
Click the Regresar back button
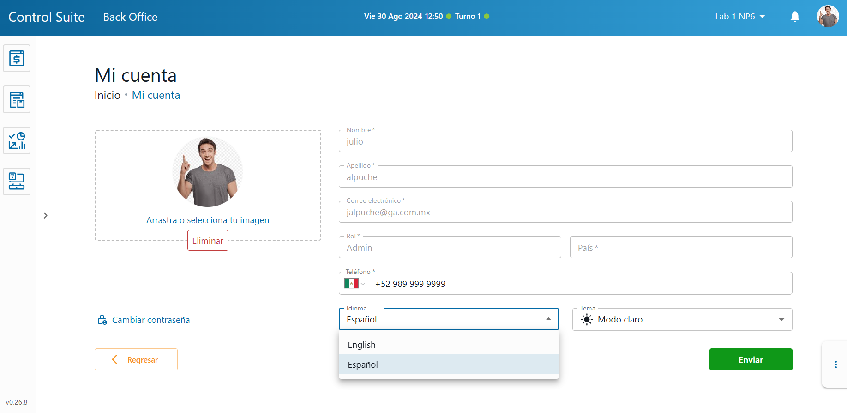click(136, 359)
